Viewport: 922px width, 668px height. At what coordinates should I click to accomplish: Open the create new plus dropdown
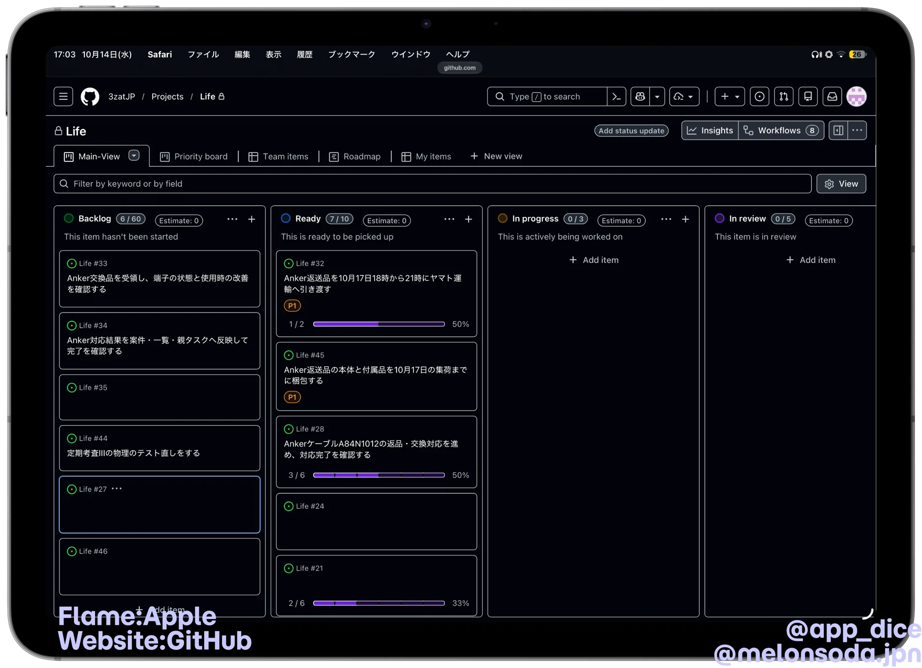click(729, 96)
